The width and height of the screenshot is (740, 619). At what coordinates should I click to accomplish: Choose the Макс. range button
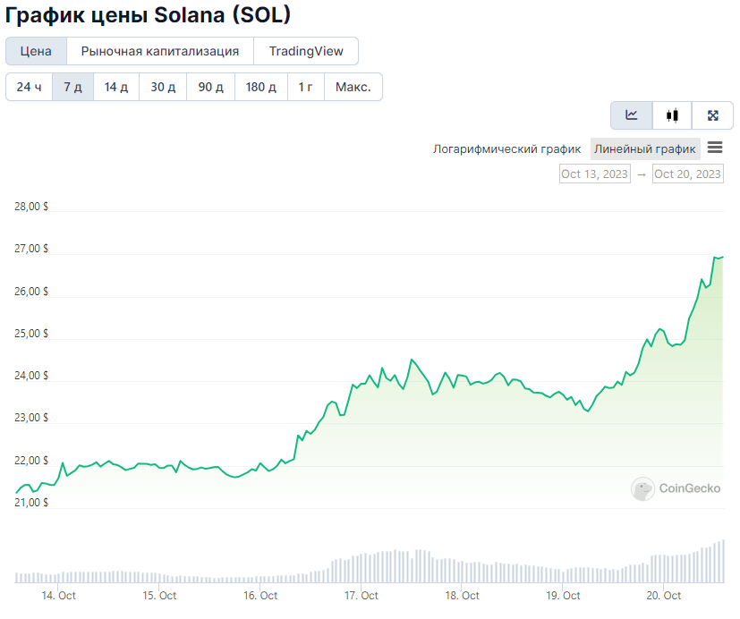point(353,87)
